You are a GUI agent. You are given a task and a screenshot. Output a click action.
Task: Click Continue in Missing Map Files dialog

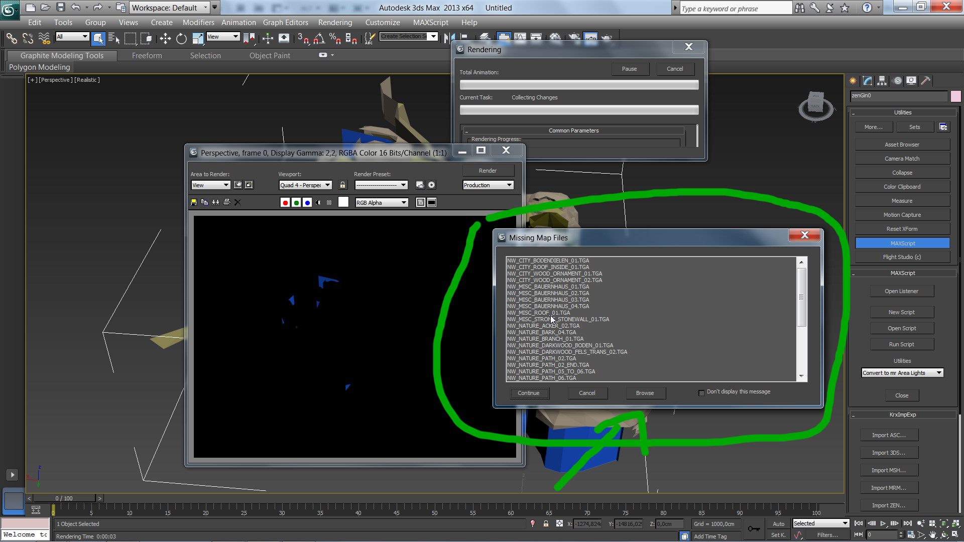pyautogui.click(x=529, y=393)
